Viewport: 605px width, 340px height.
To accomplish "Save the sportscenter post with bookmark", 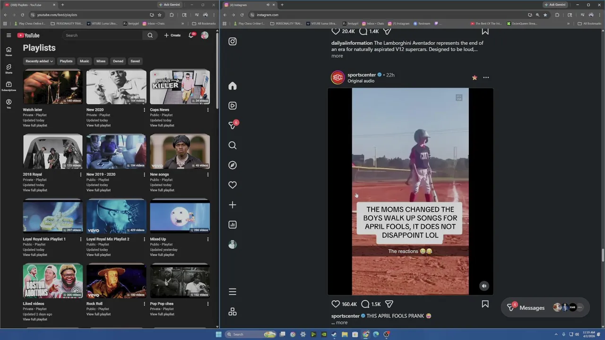I will click(x=485, y=304).
